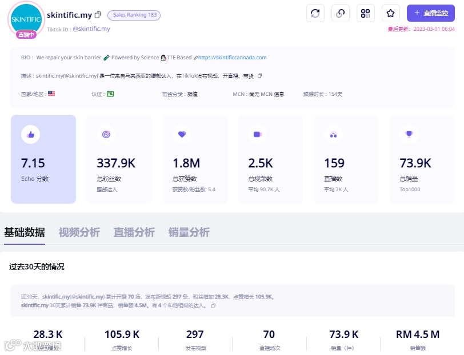The image size is (464, 355).
Task: Copy the skintific.my name with the copy icon
Action: coord(98,15)
